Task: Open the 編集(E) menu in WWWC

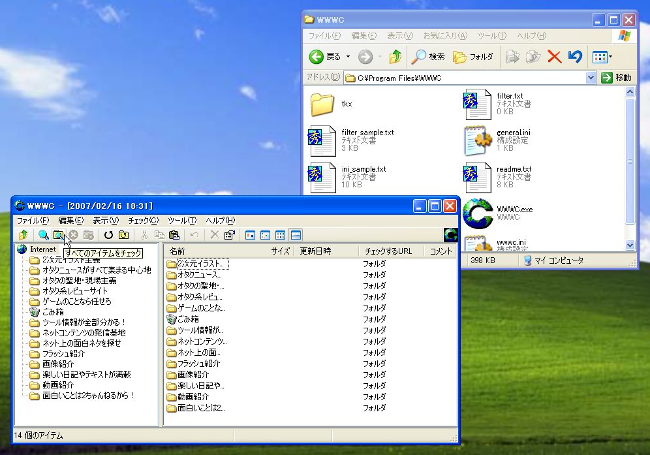Action: point(71,220)
